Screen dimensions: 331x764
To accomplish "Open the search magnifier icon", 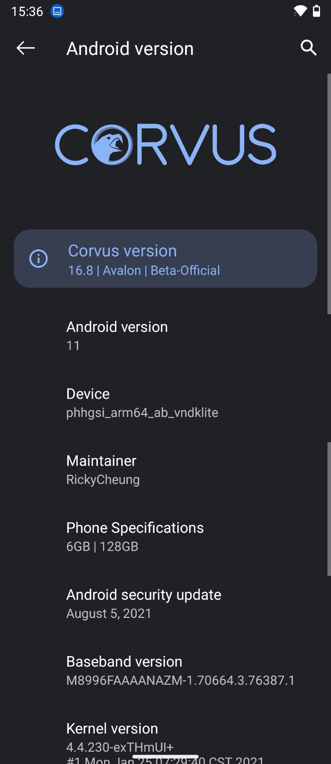I will [x=309, y=48].
